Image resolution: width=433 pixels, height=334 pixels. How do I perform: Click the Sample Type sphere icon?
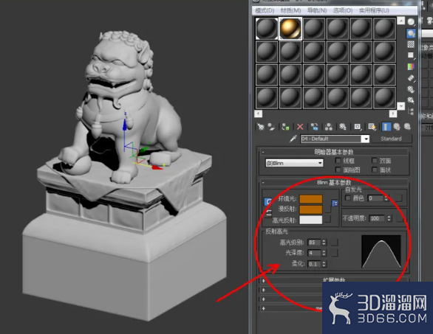411,22
